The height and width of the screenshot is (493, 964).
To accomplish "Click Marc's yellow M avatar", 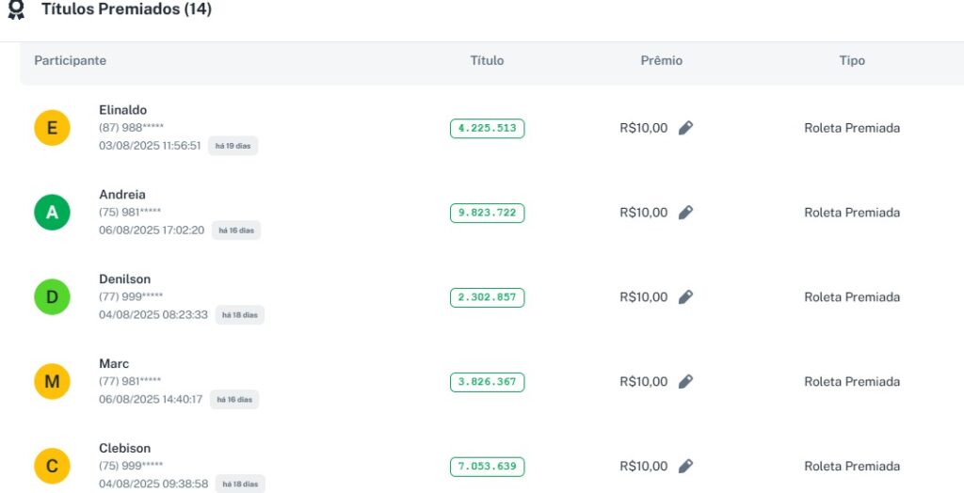I will (52, 382).
